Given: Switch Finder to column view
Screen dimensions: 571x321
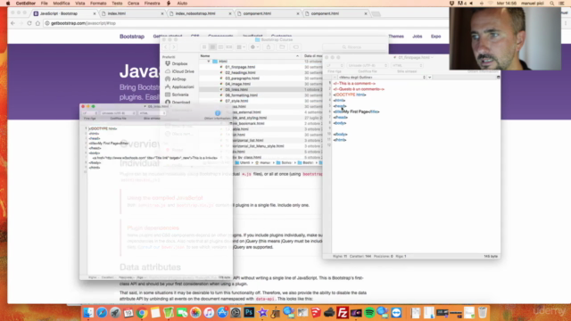Looking at the screenshot, I should tap(220, 47).
